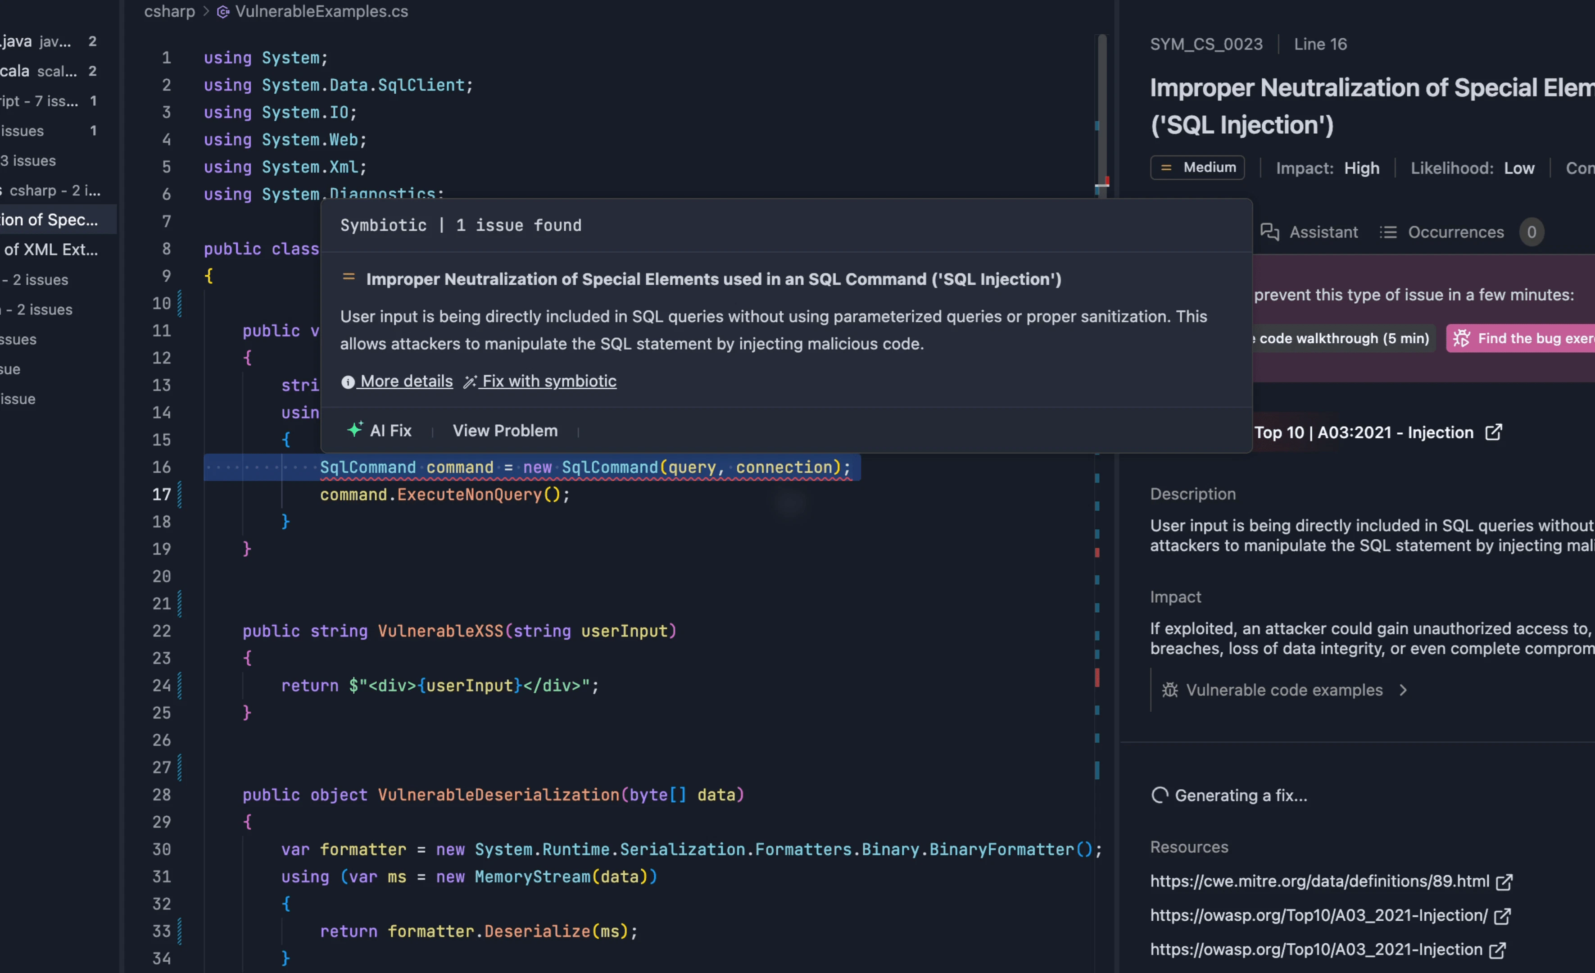This screenshot has height=973, width=1595.
Task: Click the breadcrumb chevron separator
Action: (206, 12)
